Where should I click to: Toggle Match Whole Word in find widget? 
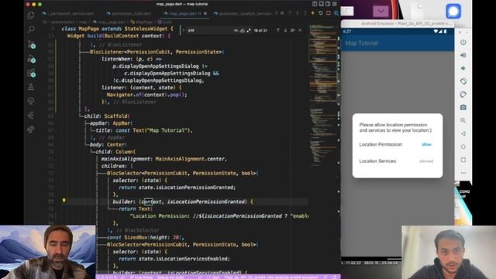(243, 30)
